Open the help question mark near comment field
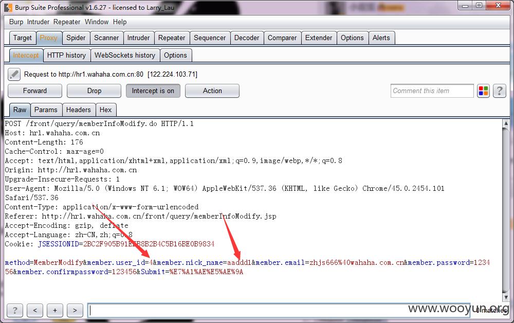Screen dimensions: 514x323 500,91
